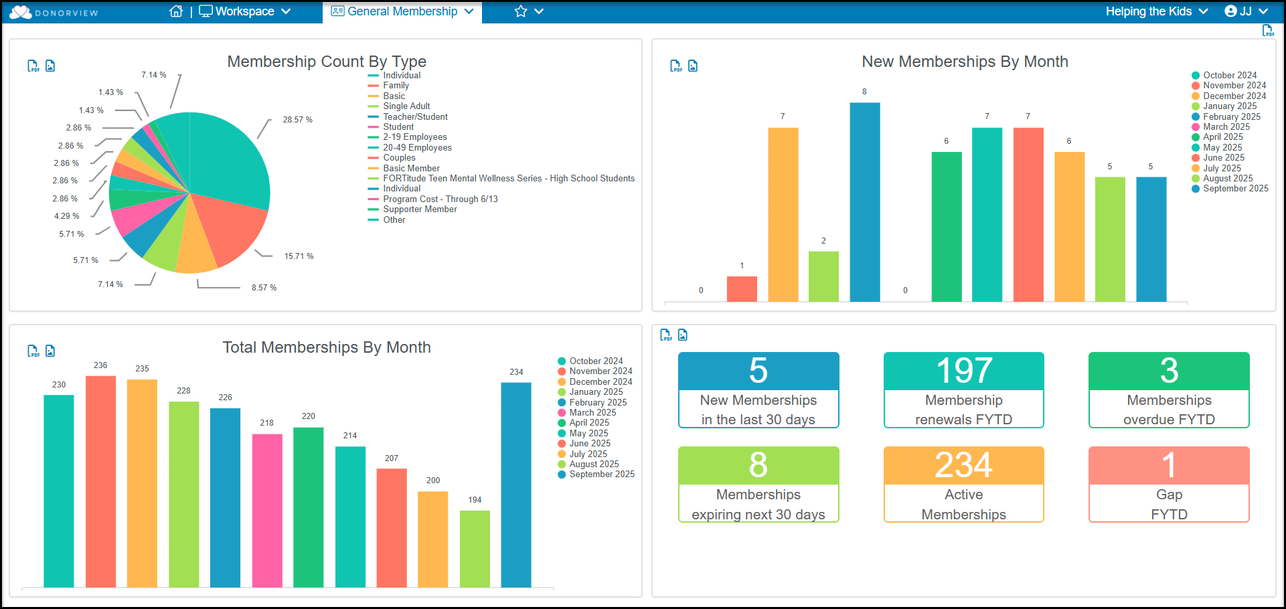The height and width of the screenshot is (609, 1286).
Task: Open the General Membership dropdown chevron
Action: click(469, 11)
